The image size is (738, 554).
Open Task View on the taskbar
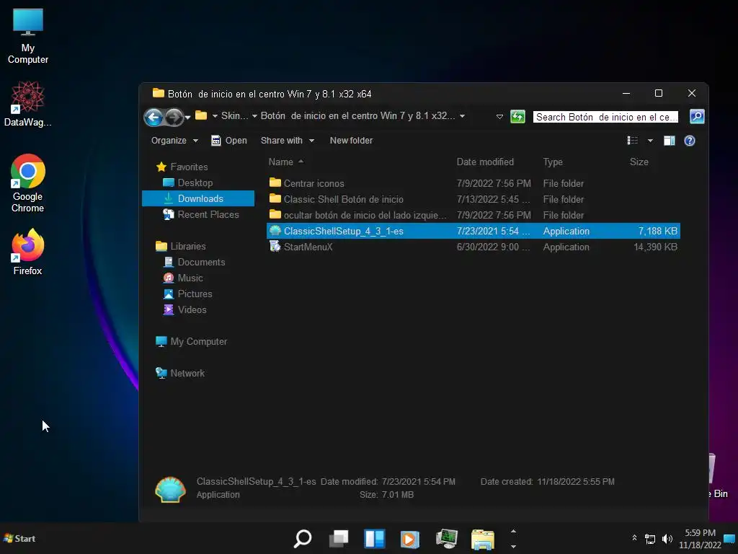[339, 538]
